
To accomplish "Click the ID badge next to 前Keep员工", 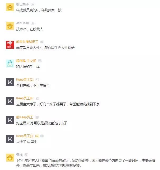I will click(x=37, y=117).
